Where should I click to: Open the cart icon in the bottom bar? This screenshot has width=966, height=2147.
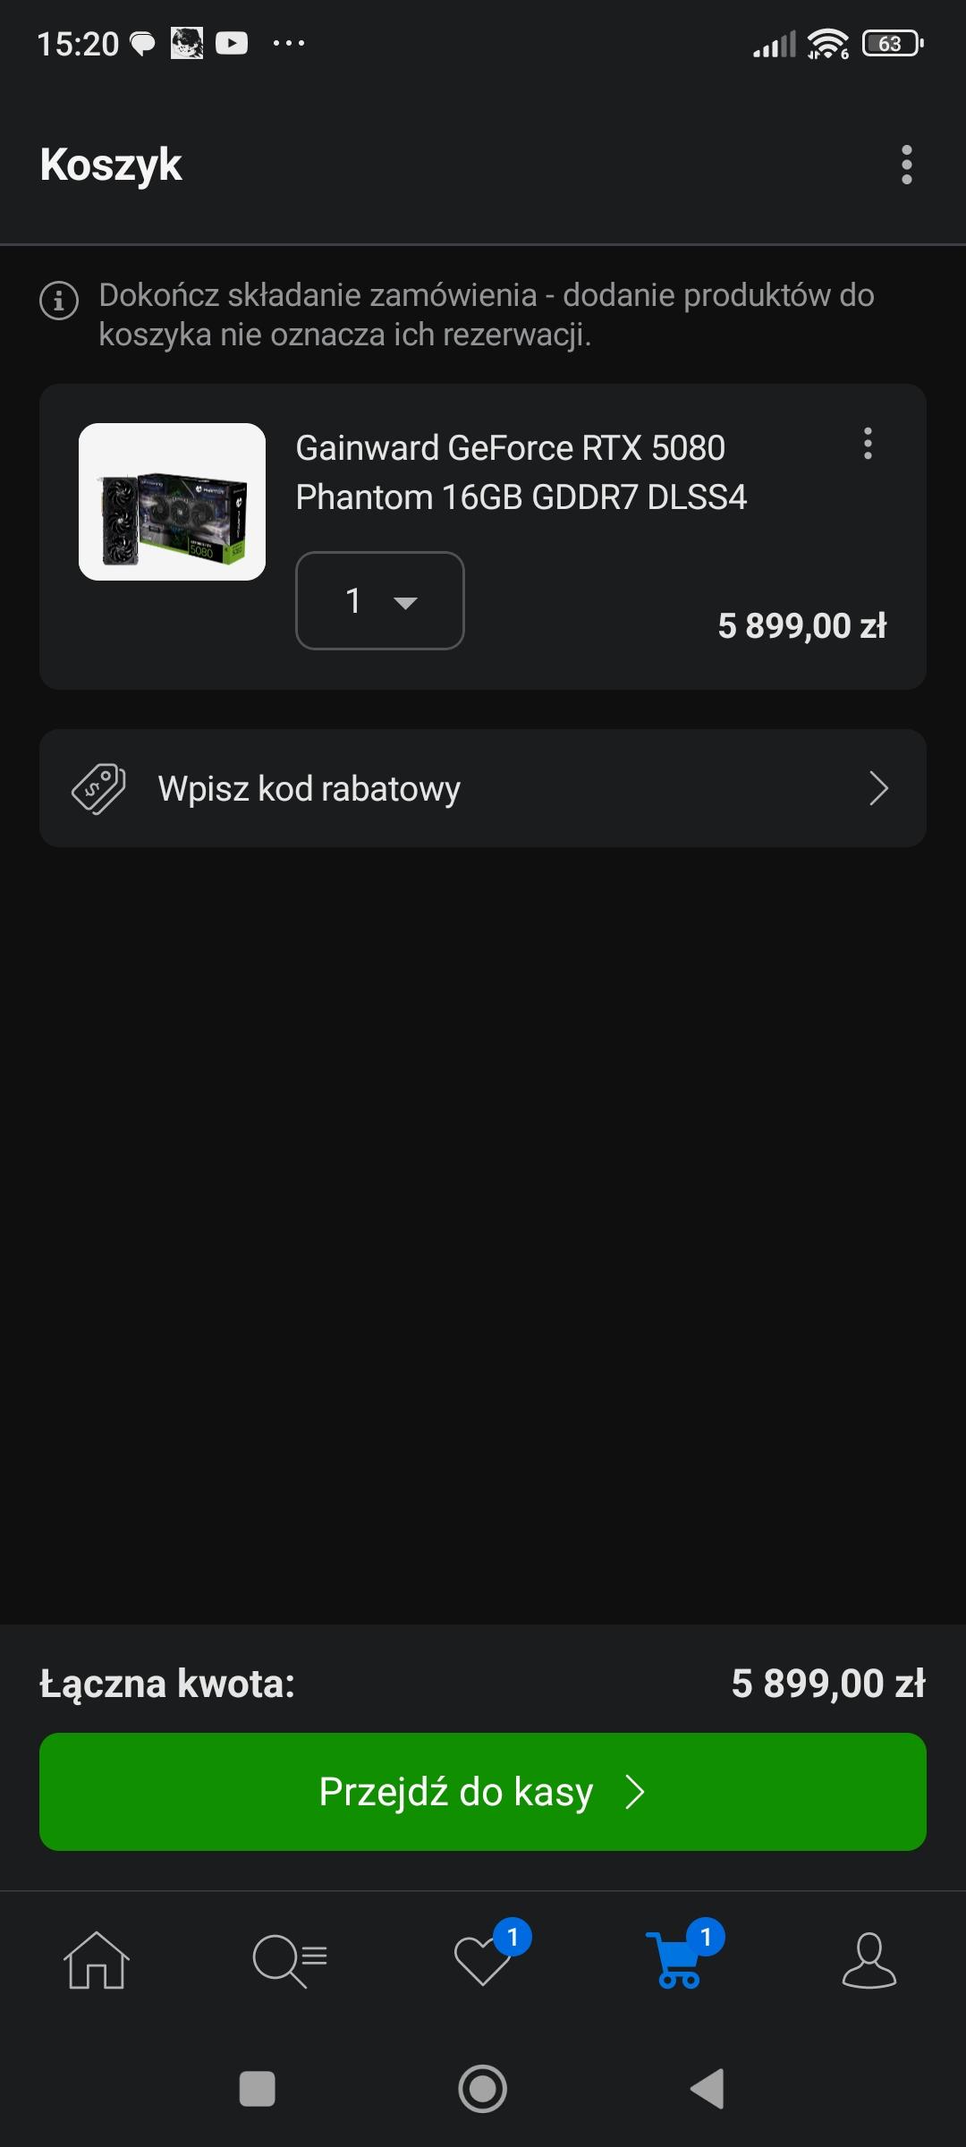coord(678,1961)
